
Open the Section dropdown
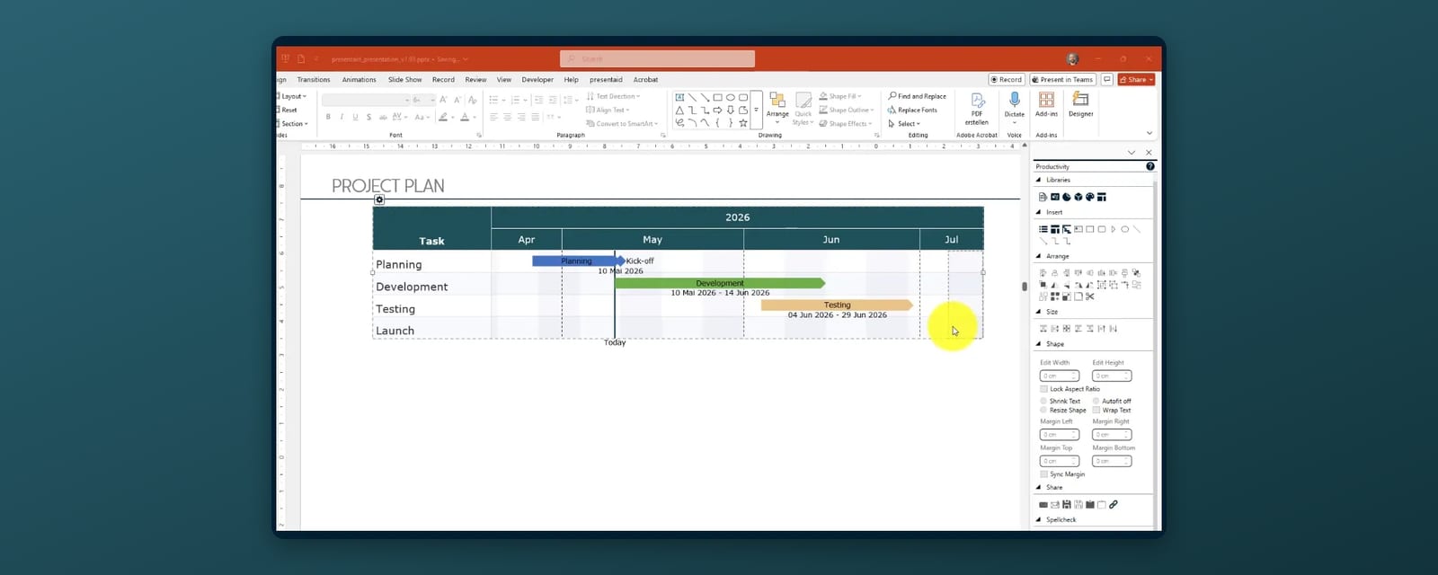click(x=293, y=124)
